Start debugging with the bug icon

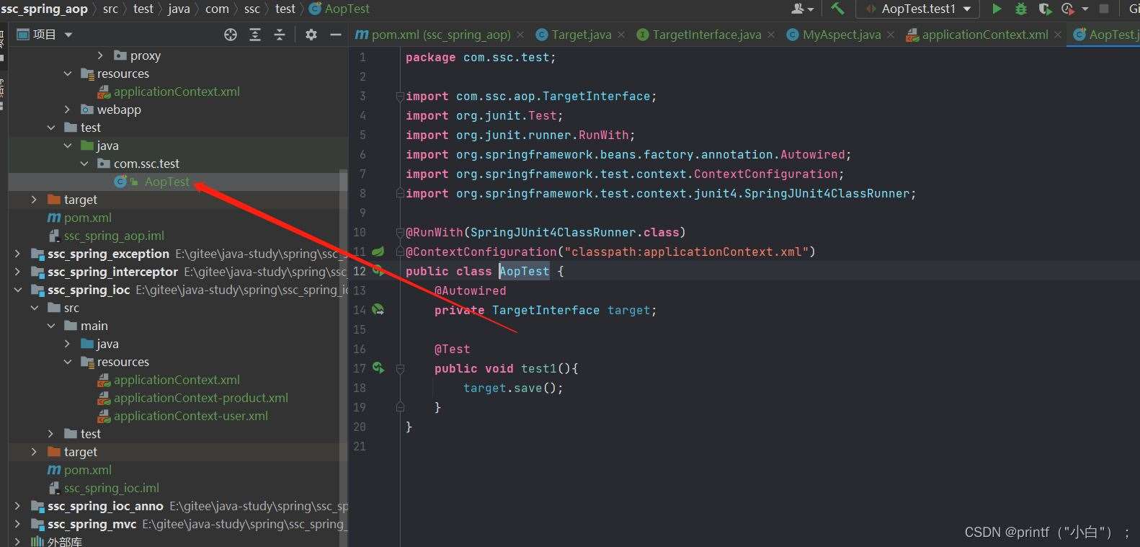[x=1020, y=9]
